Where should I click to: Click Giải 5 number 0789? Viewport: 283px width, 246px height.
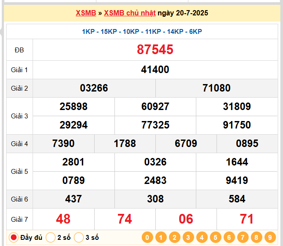[x=74, y=181]
